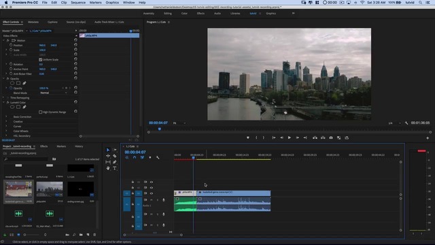
Task: Switch to the Color workspace
Action: (x=184, y=14)
